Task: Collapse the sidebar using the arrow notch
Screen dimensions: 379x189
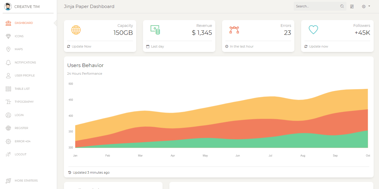Action: pos(55,23)
